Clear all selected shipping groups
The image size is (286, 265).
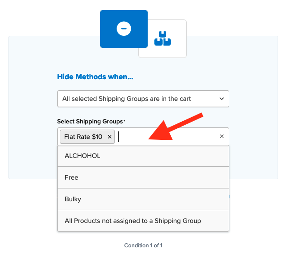[222, 137]
